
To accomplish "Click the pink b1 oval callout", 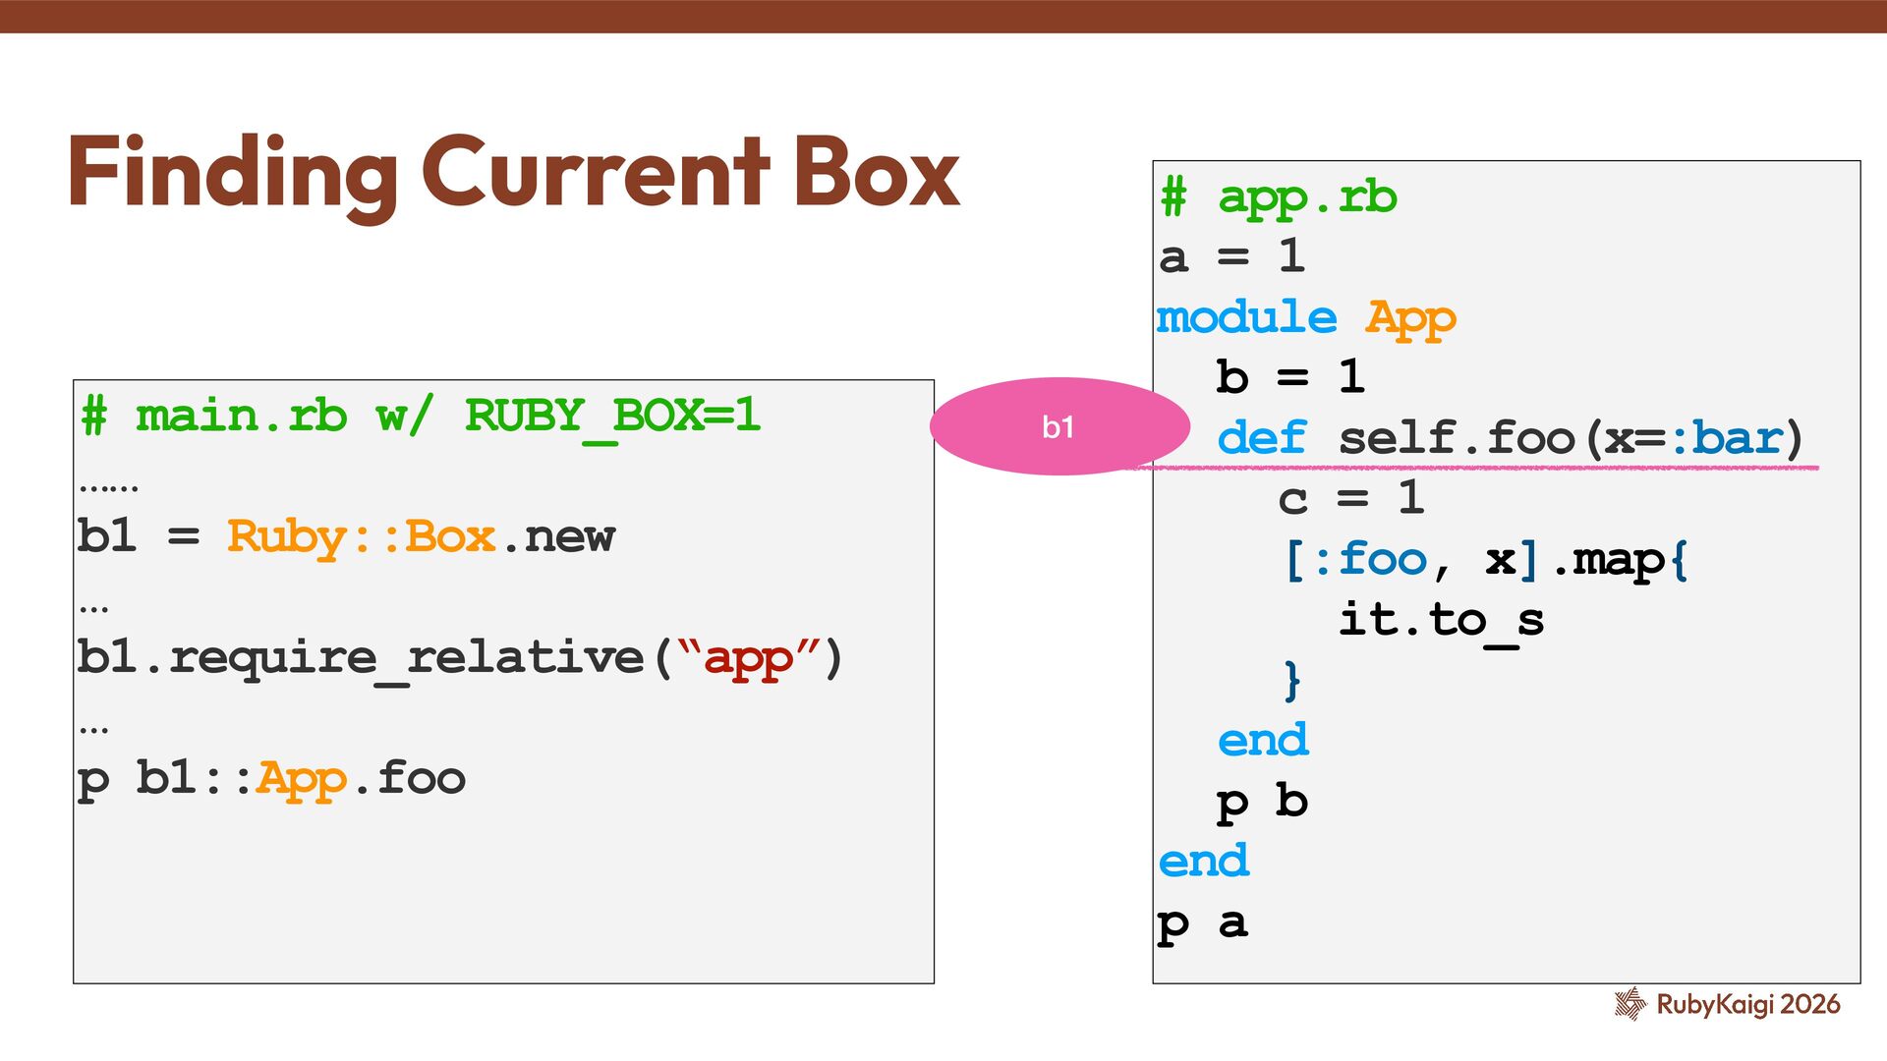I will (x=1058, y=426).
